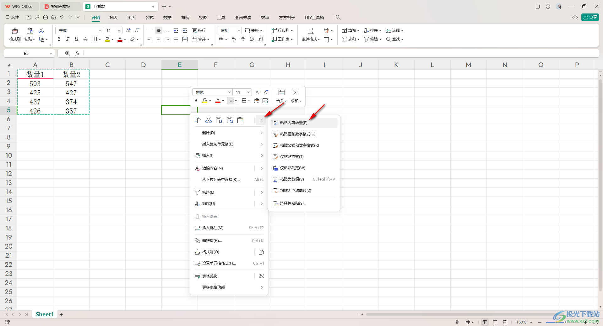Click the 查找 find button in ribbon
The image size is (603, 326).
[394, 39]
